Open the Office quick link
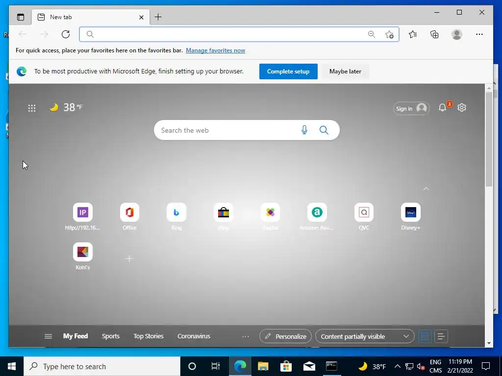The width and height of the screenshot is (502, 376). [129, 216]
